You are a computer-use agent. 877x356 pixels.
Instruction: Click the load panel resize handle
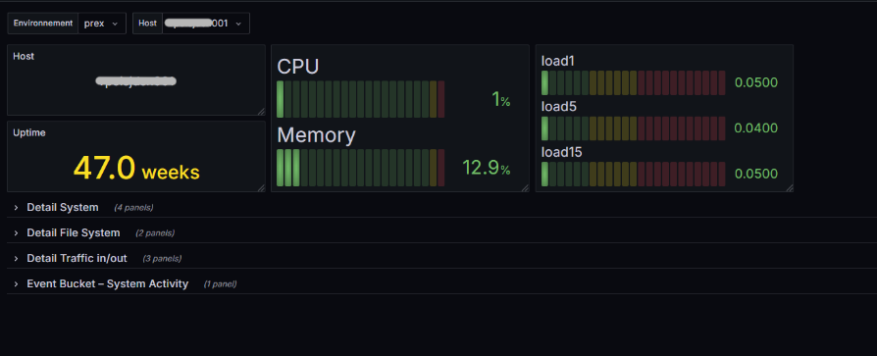(x=789, y=187)
